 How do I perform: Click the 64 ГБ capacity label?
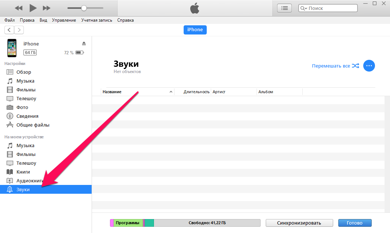(30, 52)
